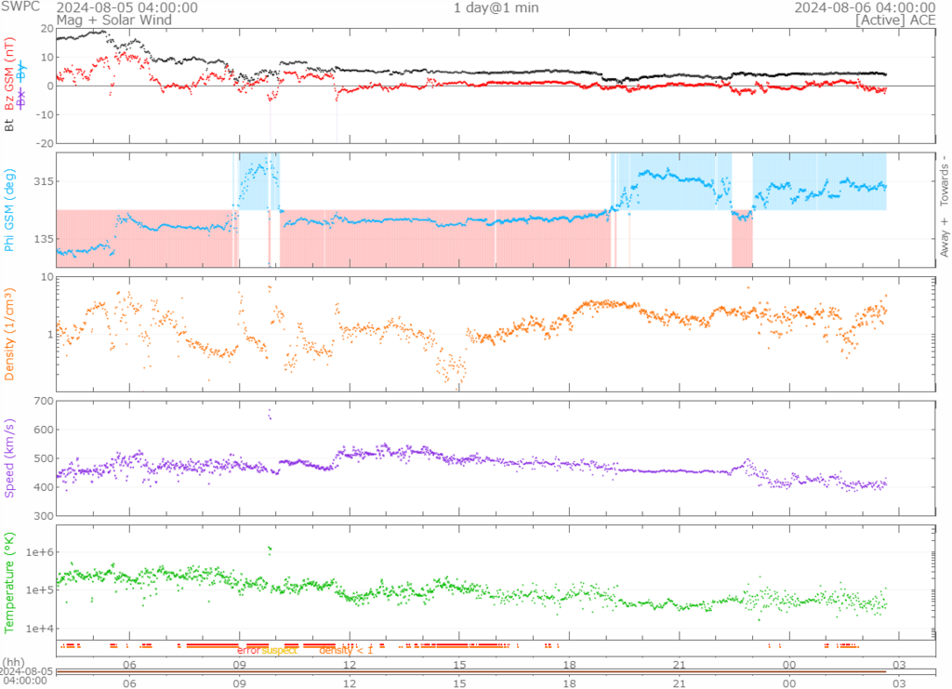Toggle the Bt series label
Image resolution: width=952 pixels, height=689 pixels.
(8, 125)
